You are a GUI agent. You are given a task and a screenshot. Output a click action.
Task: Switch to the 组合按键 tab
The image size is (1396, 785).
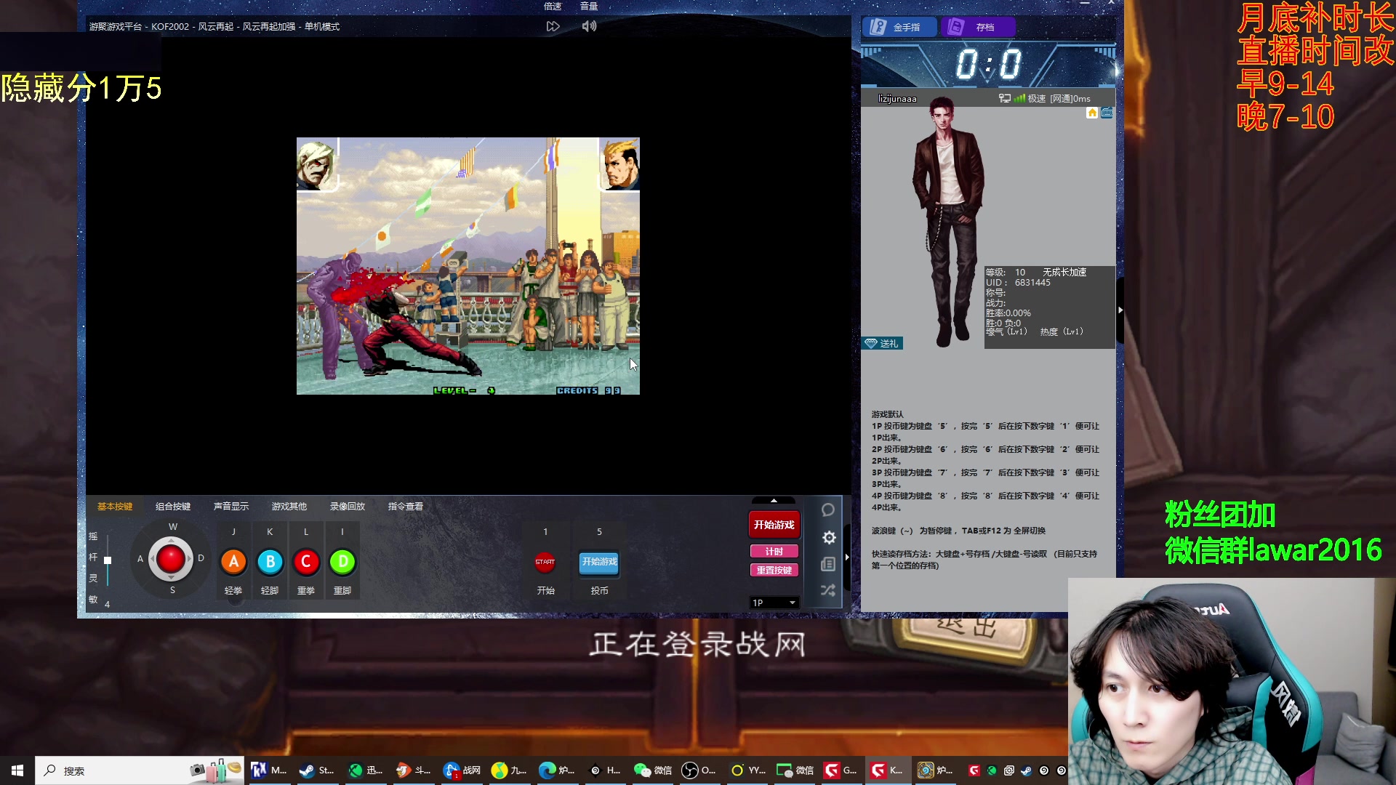(173, 507)
